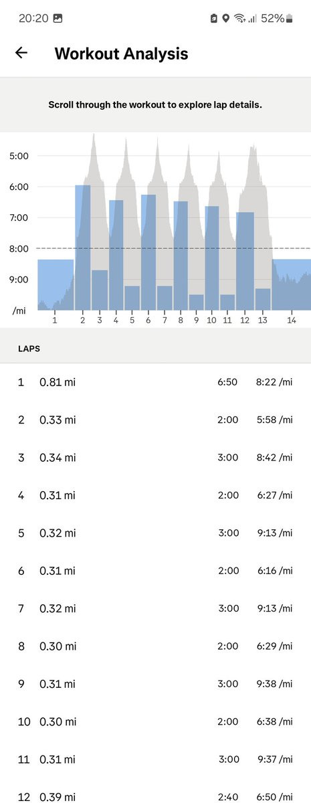
Task: Tap the battery icon in status bar
Action: [x=290, y=18]
